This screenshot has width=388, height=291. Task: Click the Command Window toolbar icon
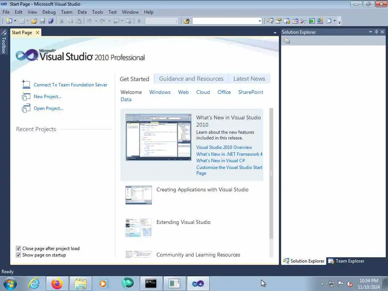329,21
